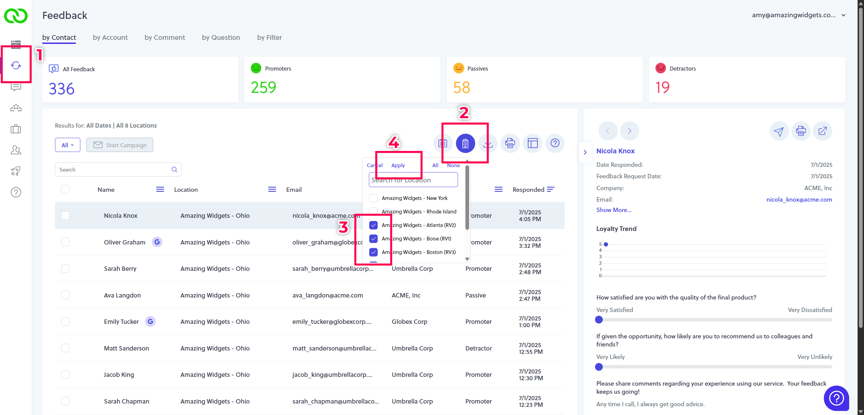Click the location filter building icon
864x415 pixels.
coord(465,144)
